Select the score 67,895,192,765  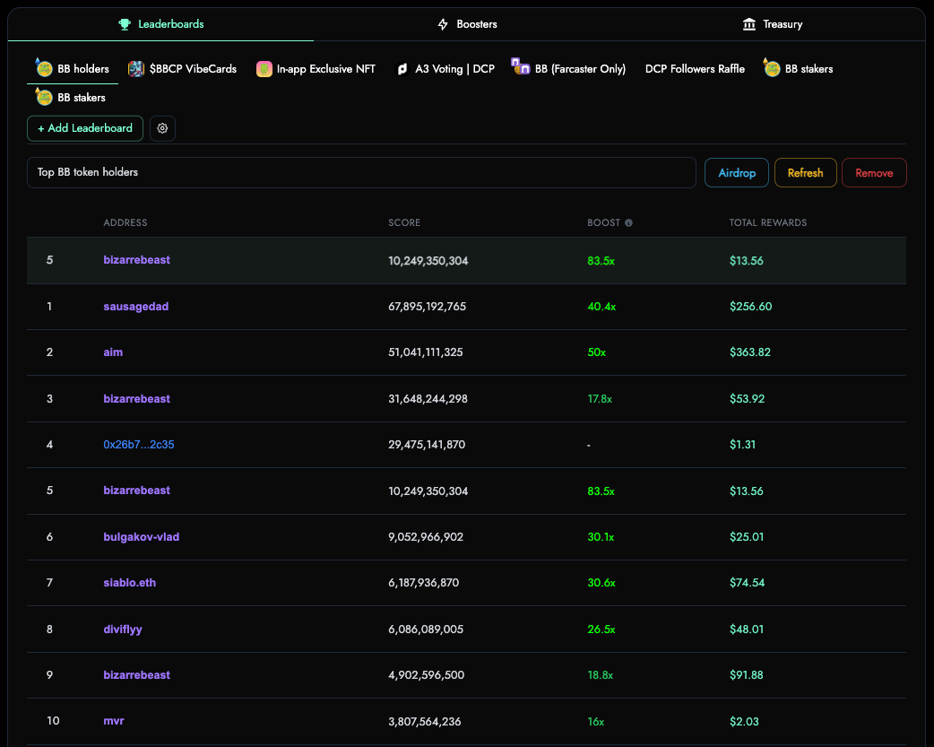[427, 307]
